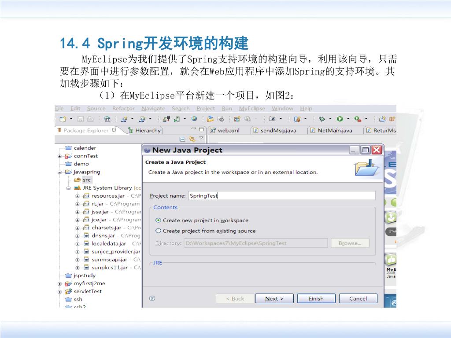Viewport: 451px width, 338px height.
Task: Click the Finish button
Action: pyautogui.click(x=316, y=299)
